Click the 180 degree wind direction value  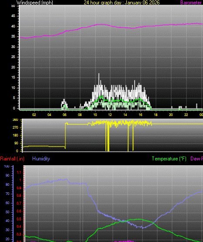pos(15,135)
